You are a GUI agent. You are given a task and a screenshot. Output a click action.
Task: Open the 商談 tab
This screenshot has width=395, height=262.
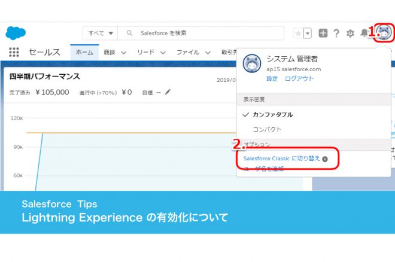coord(110,53)
